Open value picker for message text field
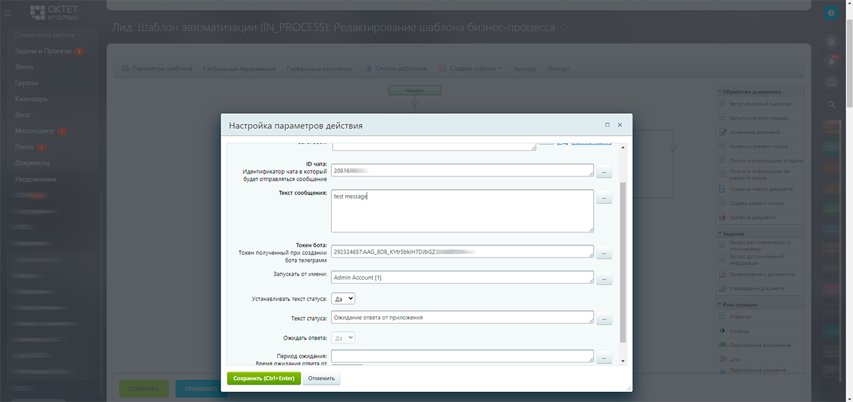Image resolution: width=853 pixels, height=402 pixels. (604, 198)
